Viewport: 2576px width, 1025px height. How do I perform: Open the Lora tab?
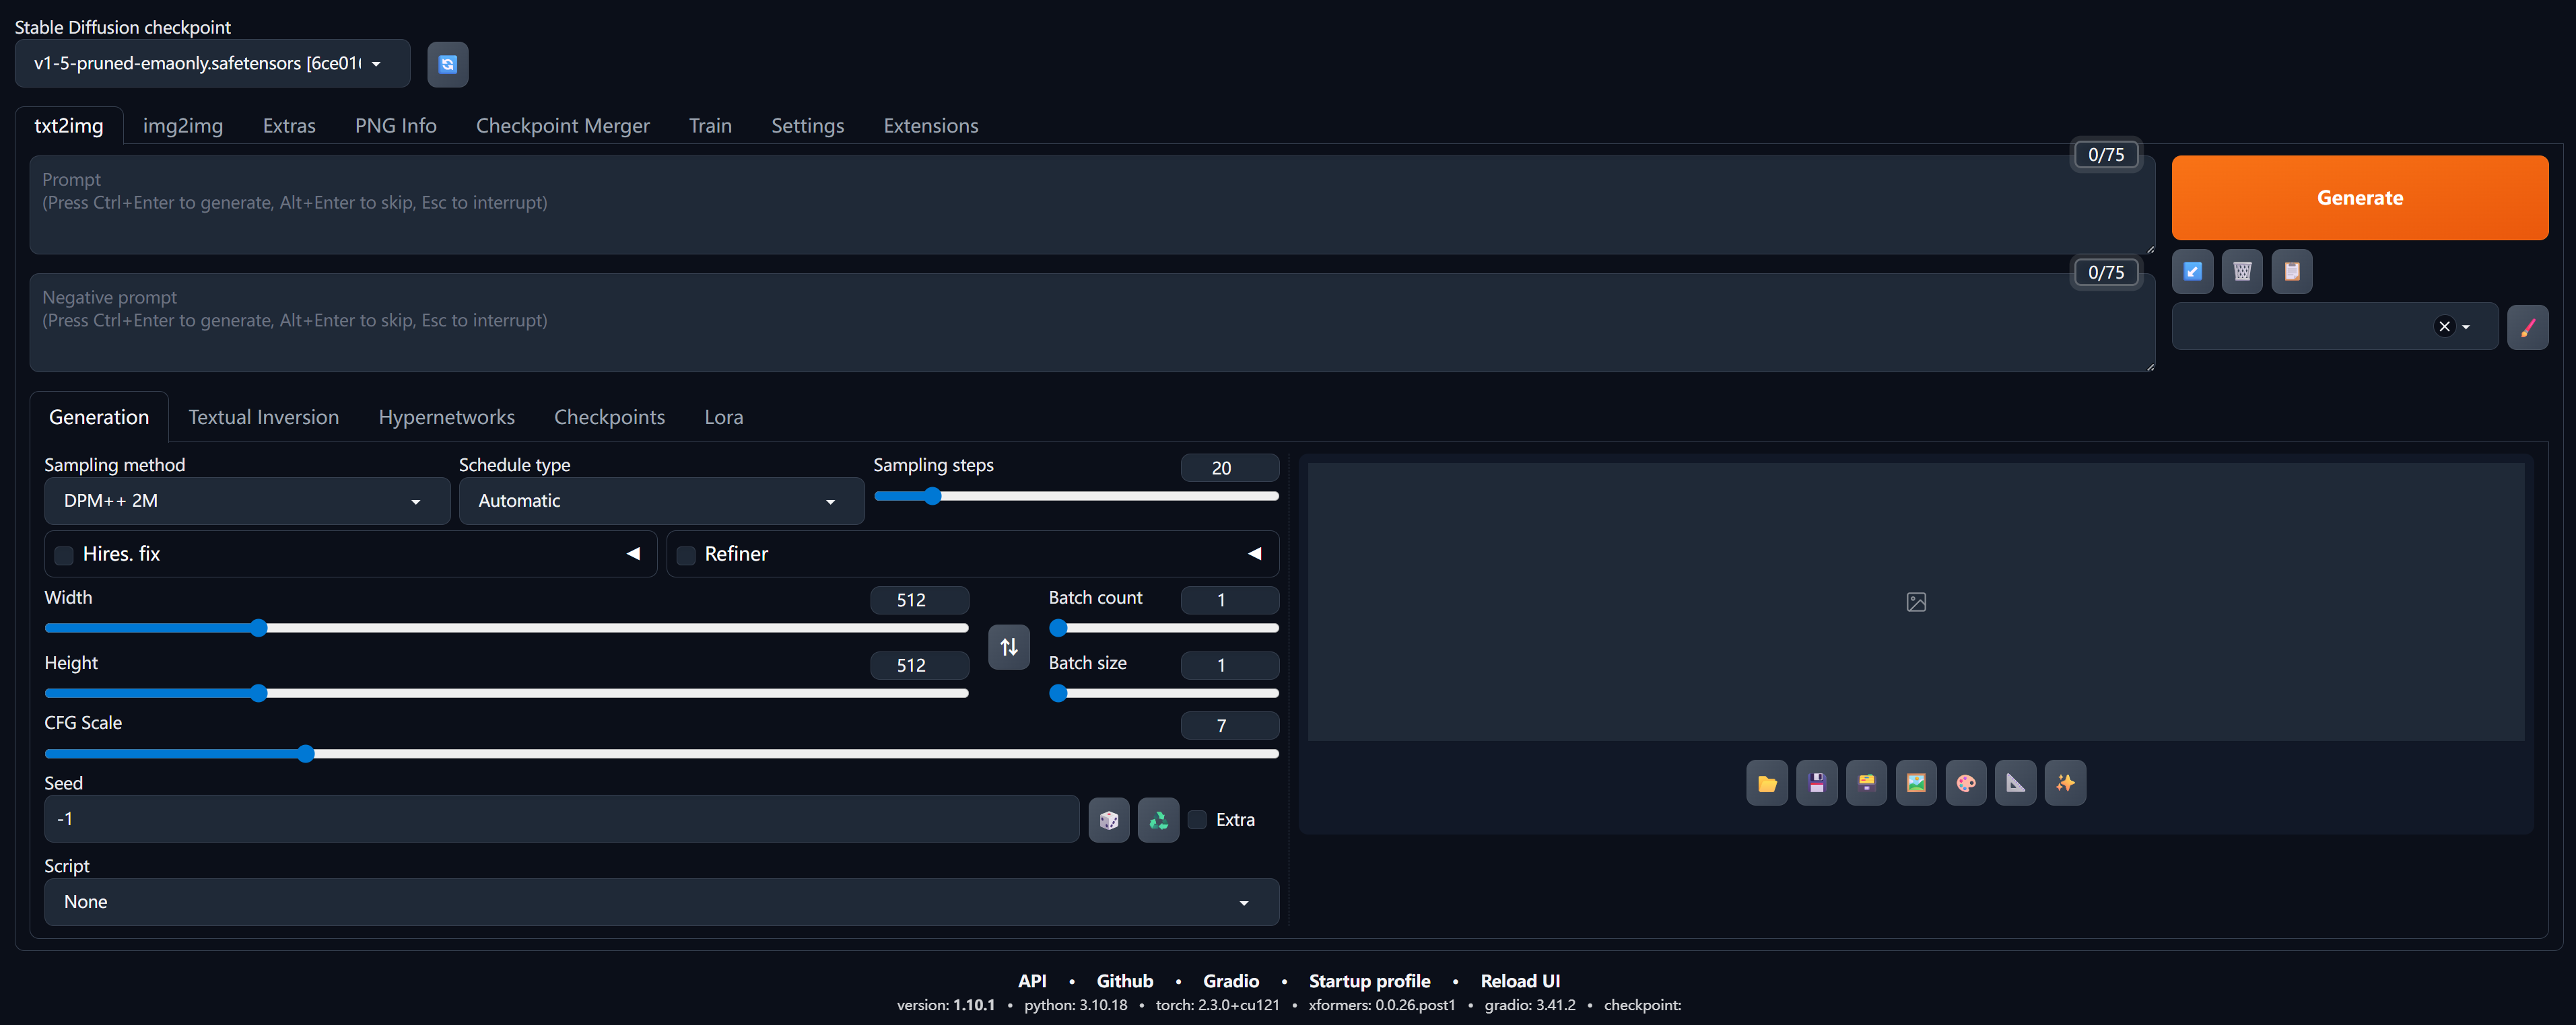[x=723, y=417]
